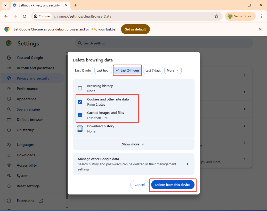Expand Show more data types
Screen dimensions: 267x211
[x=133, y=144]
